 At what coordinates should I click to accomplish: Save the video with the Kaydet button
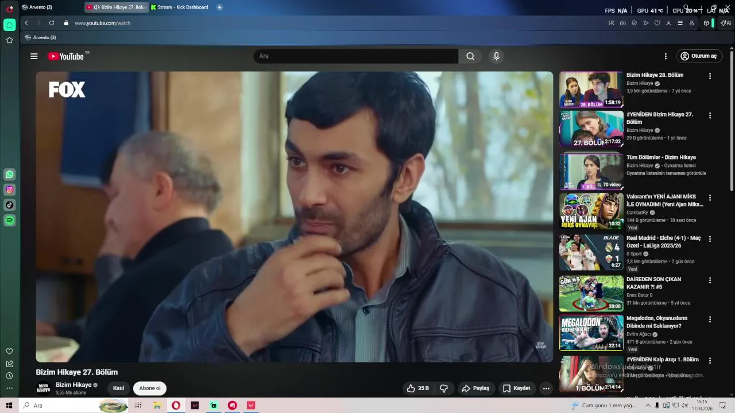click(x=516, y=388)
